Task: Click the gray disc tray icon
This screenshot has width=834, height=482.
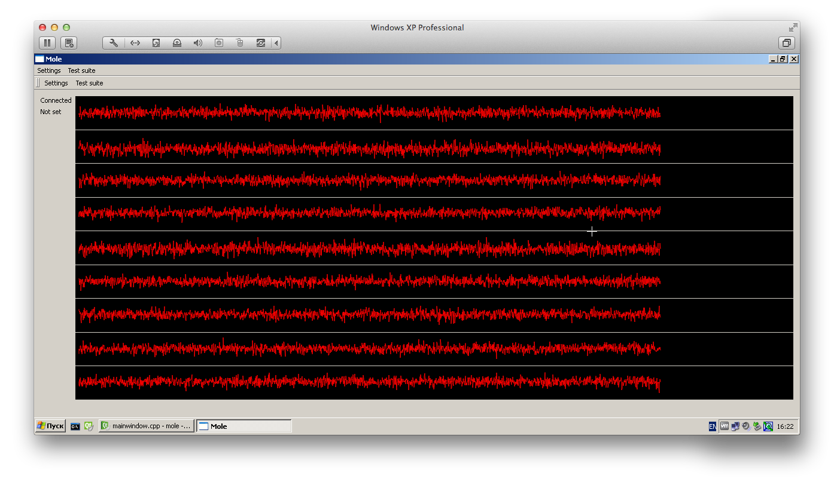Action: point(746,426)
